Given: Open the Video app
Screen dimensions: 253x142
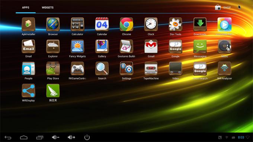Looking at the screenshot, I should (175, 69).
